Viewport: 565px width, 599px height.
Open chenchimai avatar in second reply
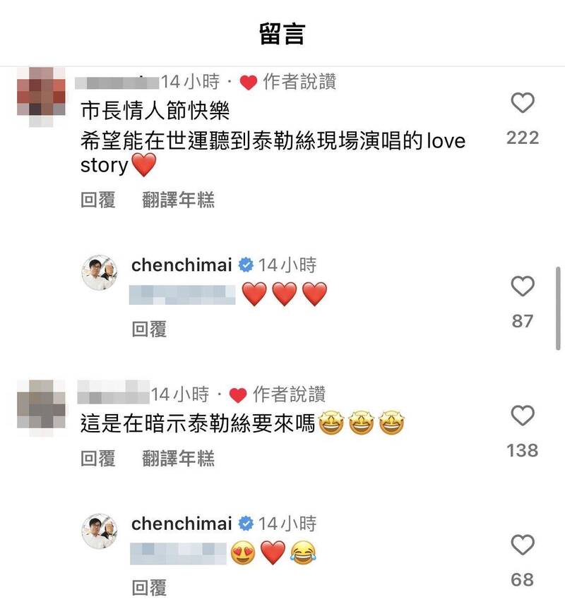click(x=100, y=531)
